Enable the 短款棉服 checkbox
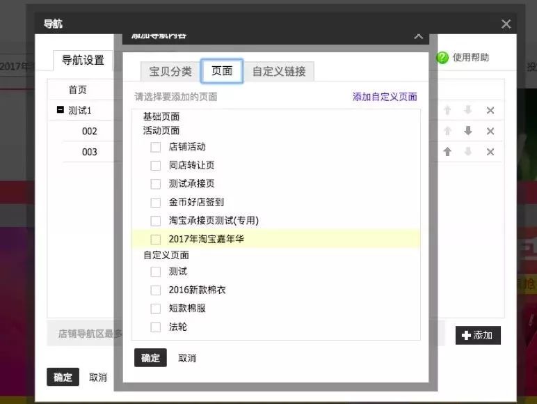Image resolution: width=537 pixels, height=404 pixels. (x=156, y=309)
